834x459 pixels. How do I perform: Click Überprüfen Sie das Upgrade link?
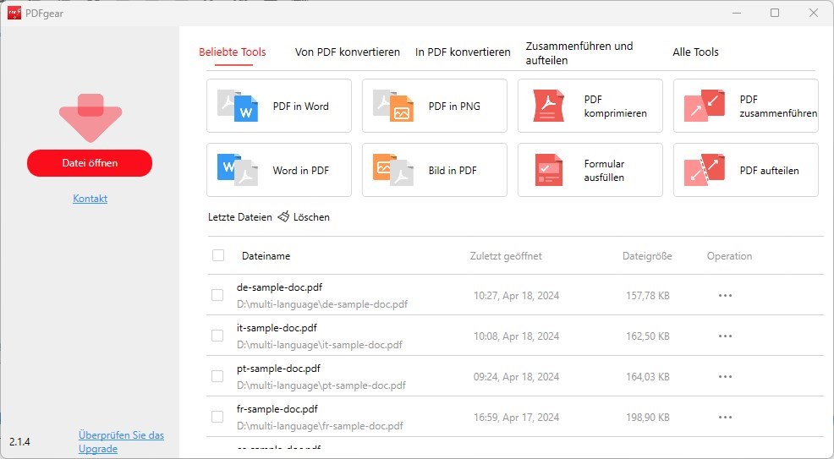(121, 441)
